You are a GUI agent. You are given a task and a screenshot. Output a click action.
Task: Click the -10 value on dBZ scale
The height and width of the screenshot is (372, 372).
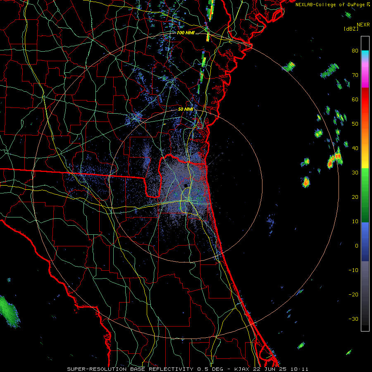click(x=353, y=270)
